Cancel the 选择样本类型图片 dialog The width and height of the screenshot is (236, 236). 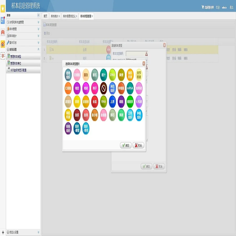tap(138, 145)
